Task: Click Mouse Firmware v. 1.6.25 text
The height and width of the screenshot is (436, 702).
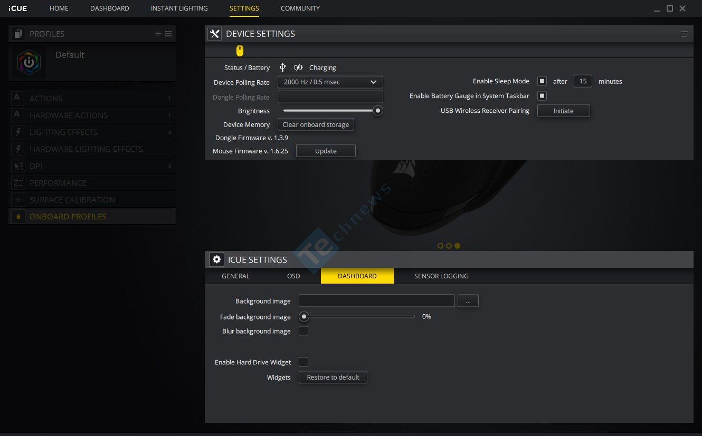Action: tap(250, 151)
